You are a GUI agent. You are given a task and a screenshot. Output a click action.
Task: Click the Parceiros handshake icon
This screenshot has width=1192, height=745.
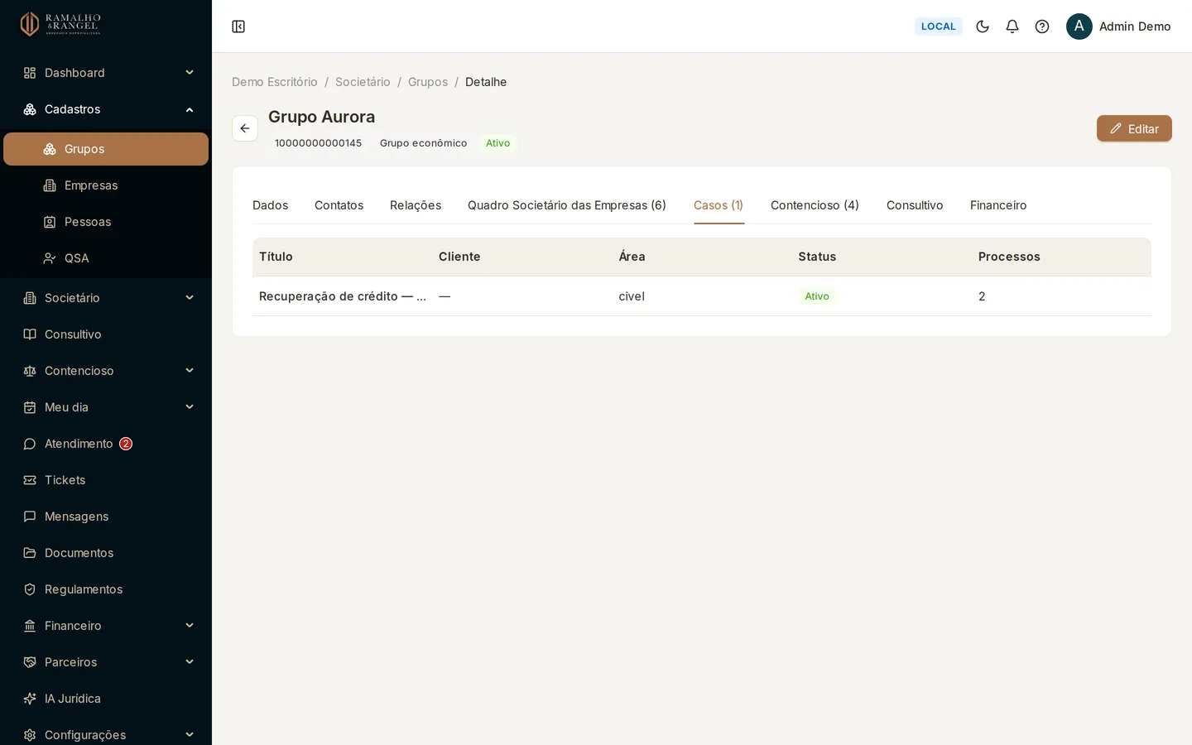coord(30,662)
